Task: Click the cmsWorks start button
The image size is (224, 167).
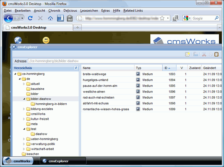Action: [18, 161]
